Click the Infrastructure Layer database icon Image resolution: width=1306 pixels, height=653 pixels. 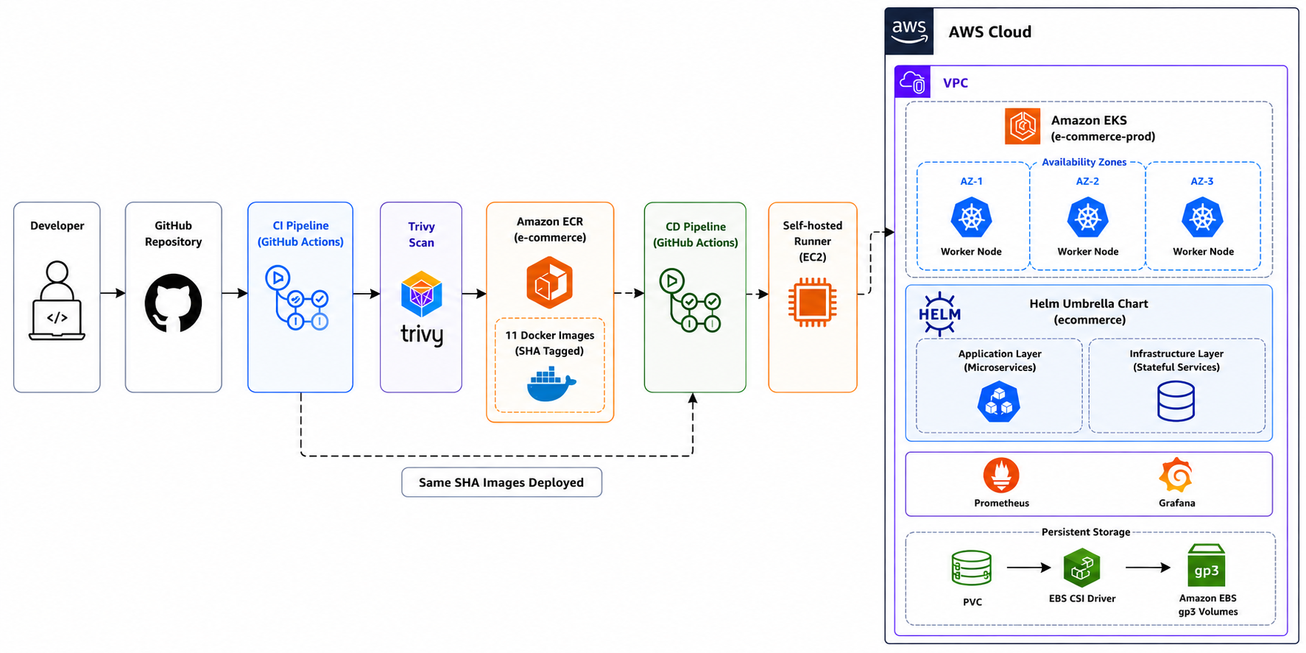1176,401
